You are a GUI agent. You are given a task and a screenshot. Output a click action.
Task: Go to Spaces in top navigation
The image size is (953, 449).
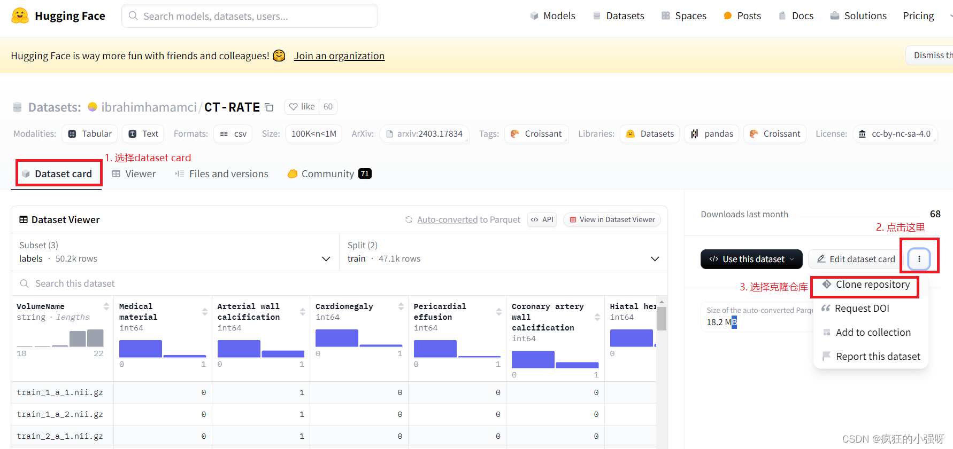click(683, 16)
